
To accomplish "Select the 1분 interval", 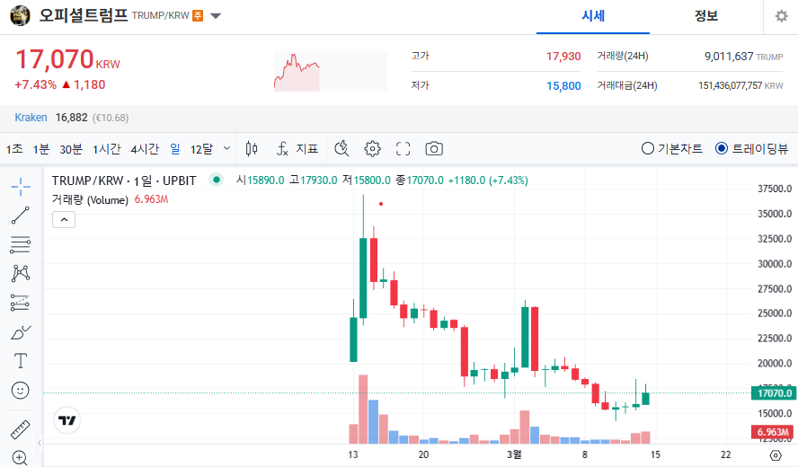I will (41, 148).
